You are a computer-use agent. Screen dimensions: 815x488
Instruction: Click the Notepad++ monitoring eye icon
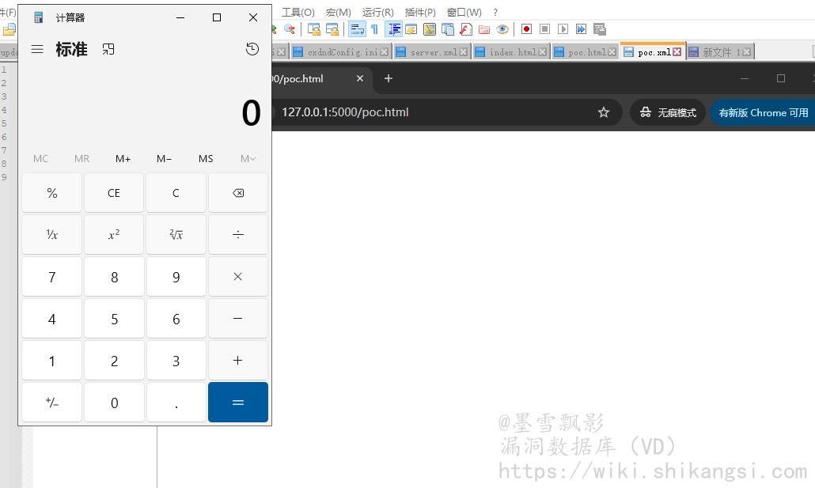502,29
